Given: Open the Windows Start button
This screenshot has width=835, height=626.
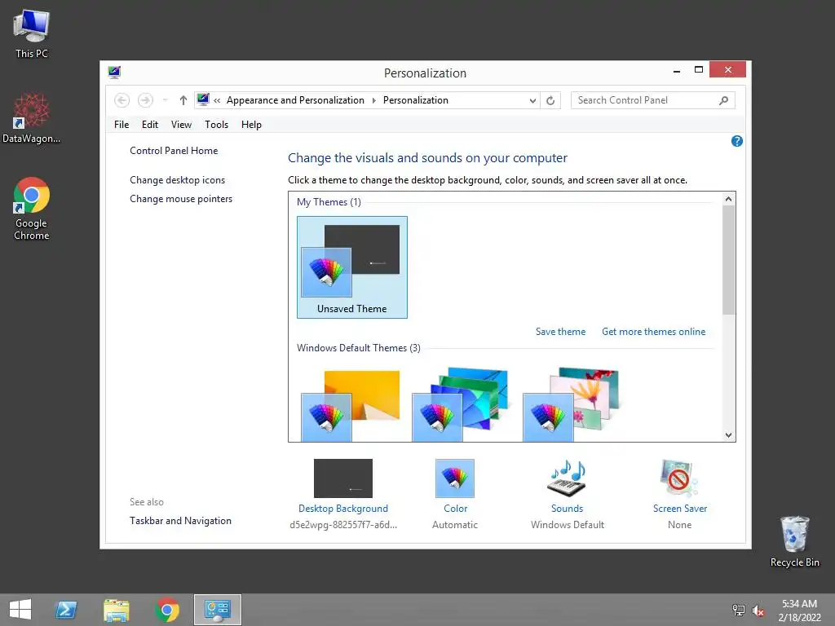Looking at the screenshot, I should pos(20,610).
